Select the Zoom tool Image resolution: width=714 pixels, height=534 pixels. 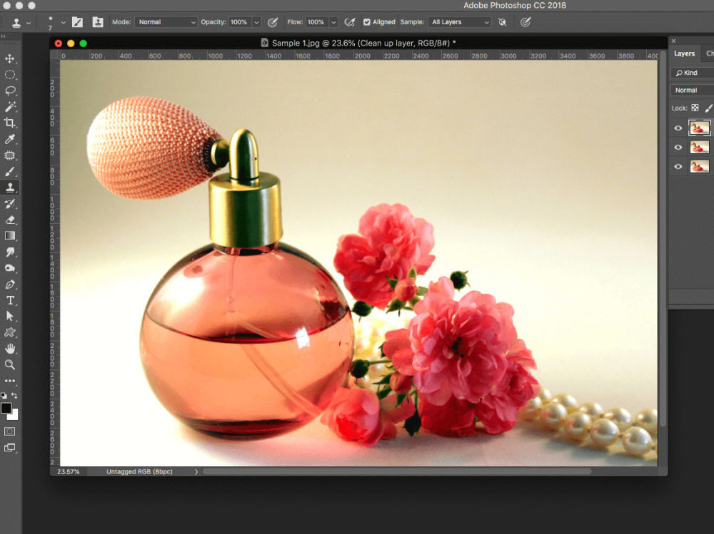pyautogui.click(x=9, y=364)
